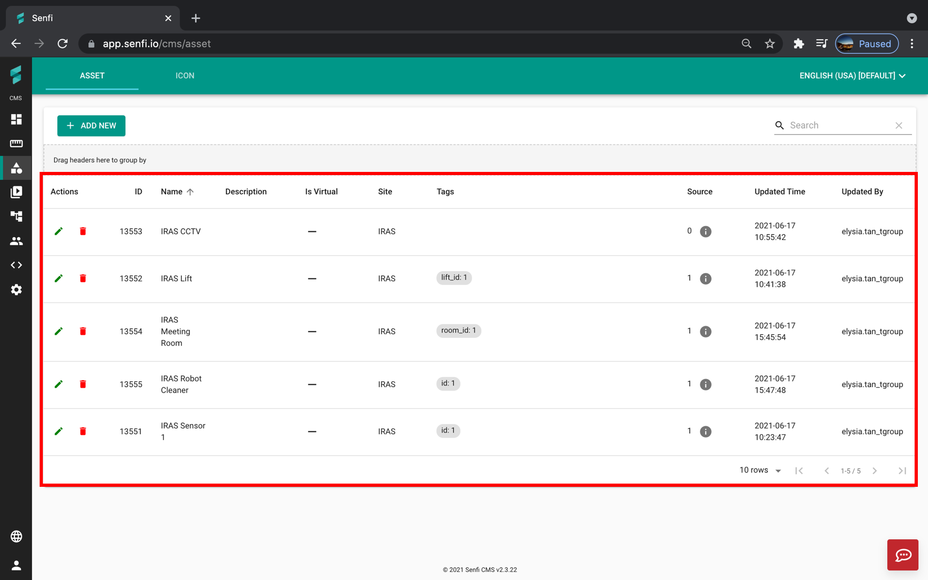Click into the Search input field
The image size is (928, 580).
click(x=840, y=125)
